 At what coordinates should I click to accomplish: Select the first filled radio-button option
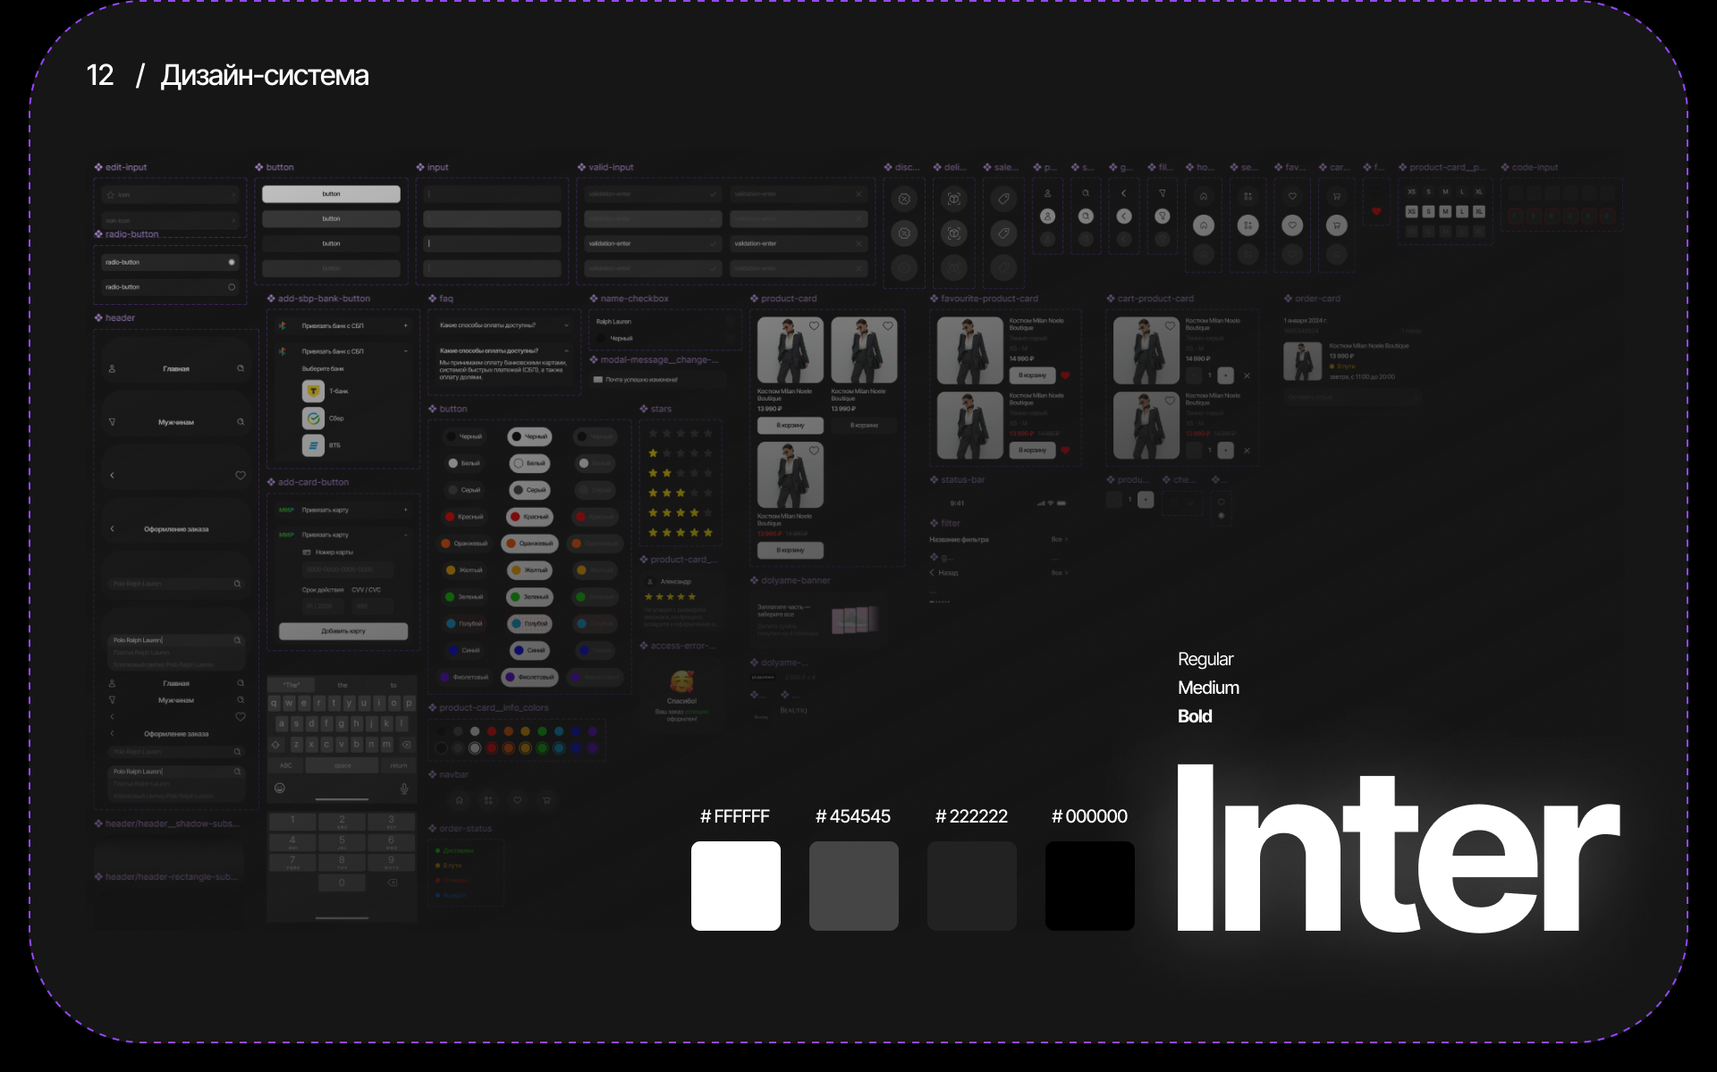[x=232, y=262]
